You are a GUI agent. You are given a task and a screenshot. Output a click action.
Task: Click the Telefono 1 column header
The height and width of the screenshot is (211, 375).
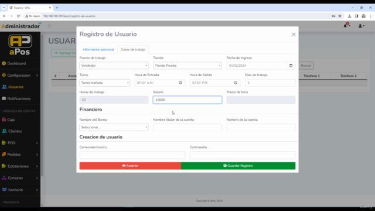(x=312, y=76)
